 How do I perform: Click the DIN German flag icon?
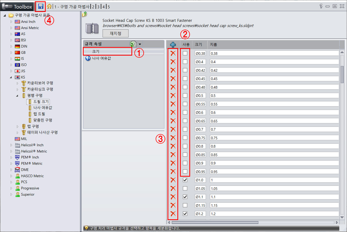(x=17, y=46)
